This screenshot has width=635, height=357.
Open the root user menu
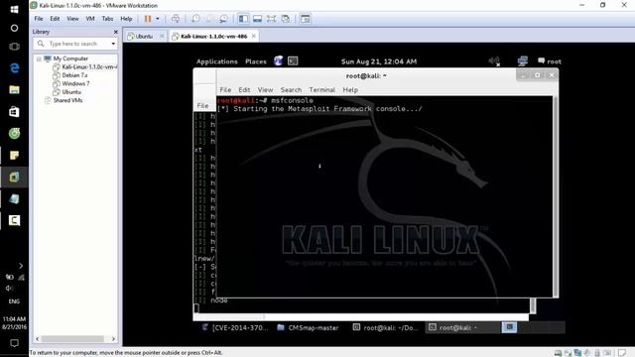tap(550, 61)
